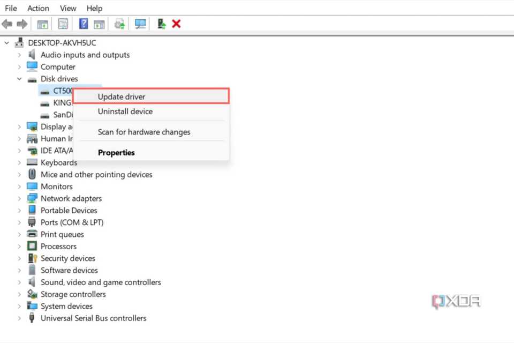Click the Network adapters icon
The width and height of the screenshot is (514, 343).
tap(32, 198)
